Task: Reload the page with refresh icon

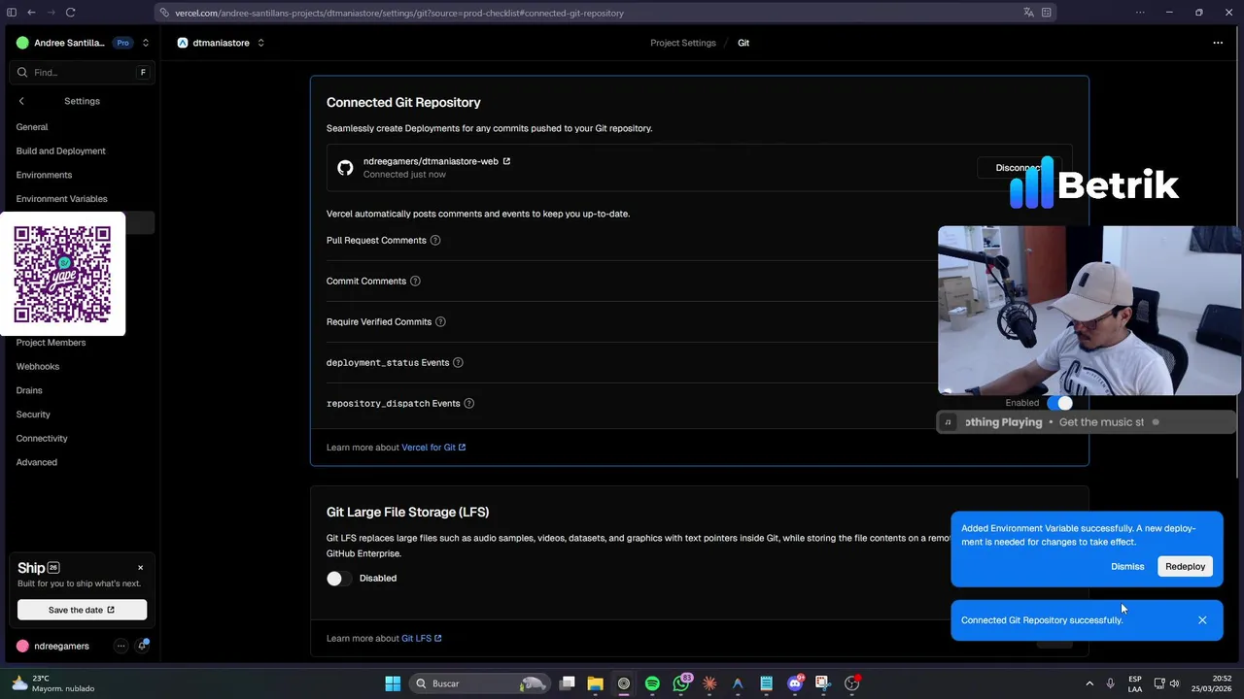Action: 70,13
